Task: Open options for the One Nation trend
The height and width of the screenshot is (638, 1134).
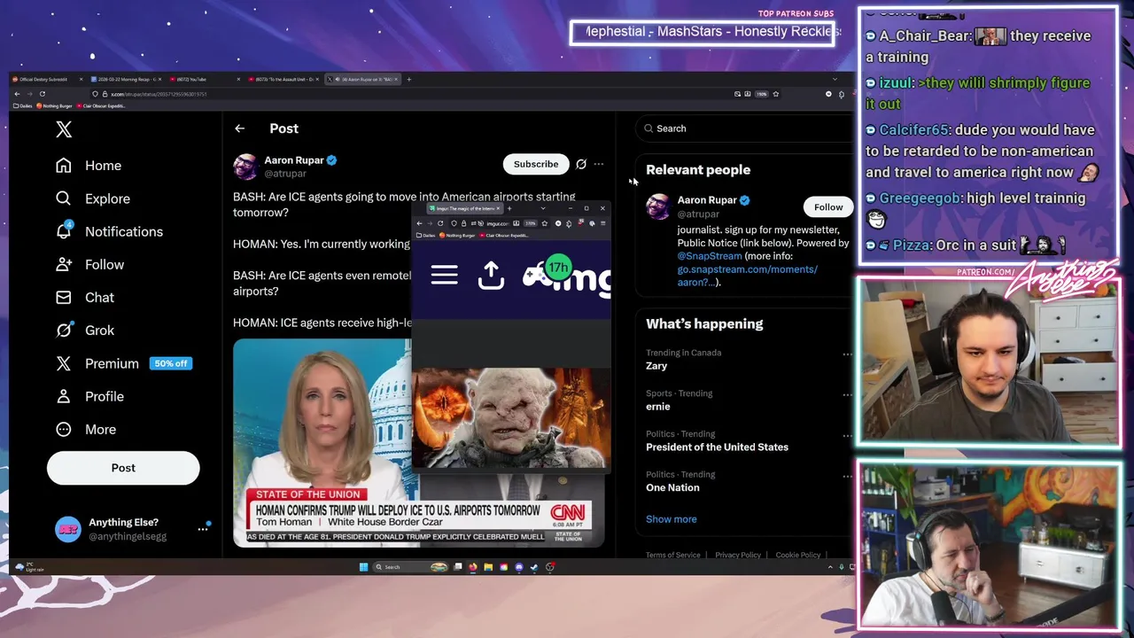Action: 847,477
